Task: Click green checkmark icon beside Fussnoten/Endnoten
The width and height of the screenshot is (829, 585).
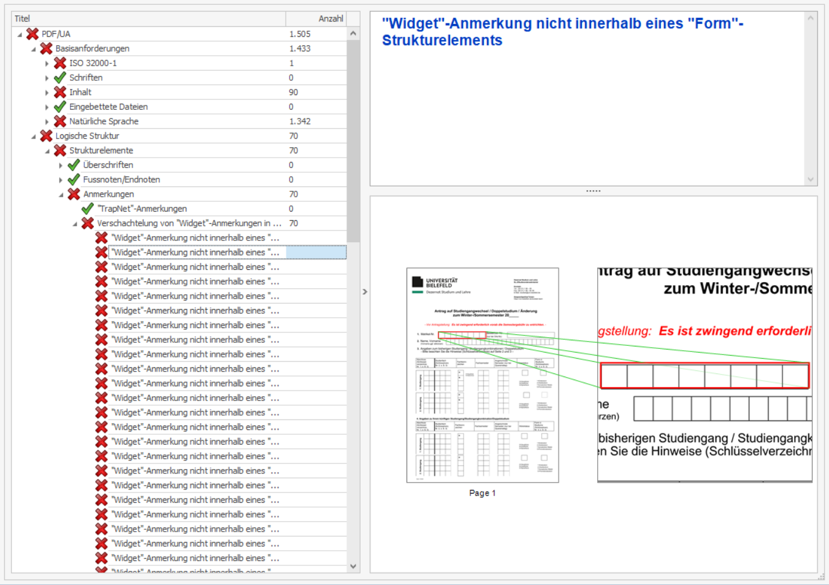Action: [x=74, y=180]
